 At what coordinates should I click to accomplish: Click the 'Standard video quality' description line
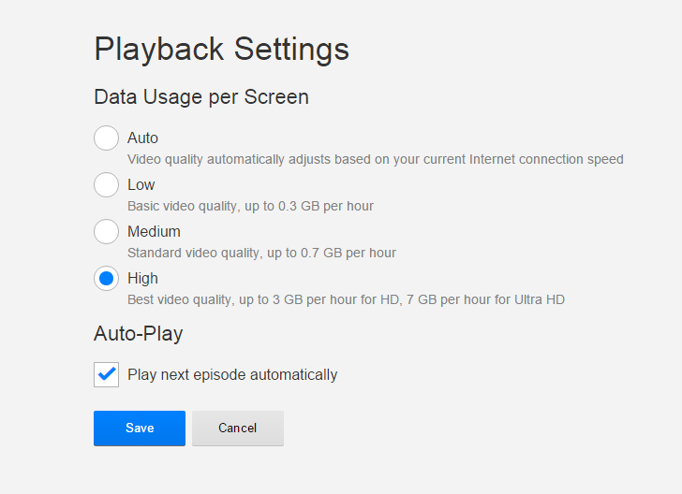(x=261, y=253)
